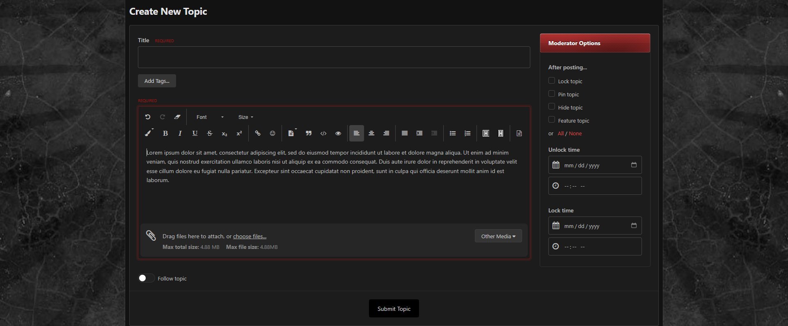The height and width of the screenshot is (326, 788).
Task: Open the Font dropdown
Action: pos(210,117)
